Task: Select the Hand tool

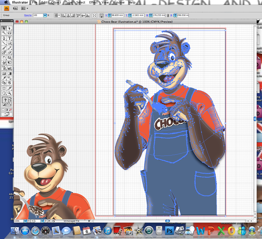Action: [4, 93]
